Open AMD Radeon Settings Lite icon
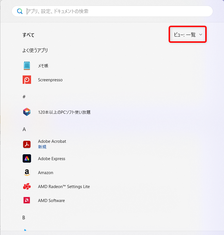Image resolution: width=224 pixels, height=235 pixels. tap(27, 186)
